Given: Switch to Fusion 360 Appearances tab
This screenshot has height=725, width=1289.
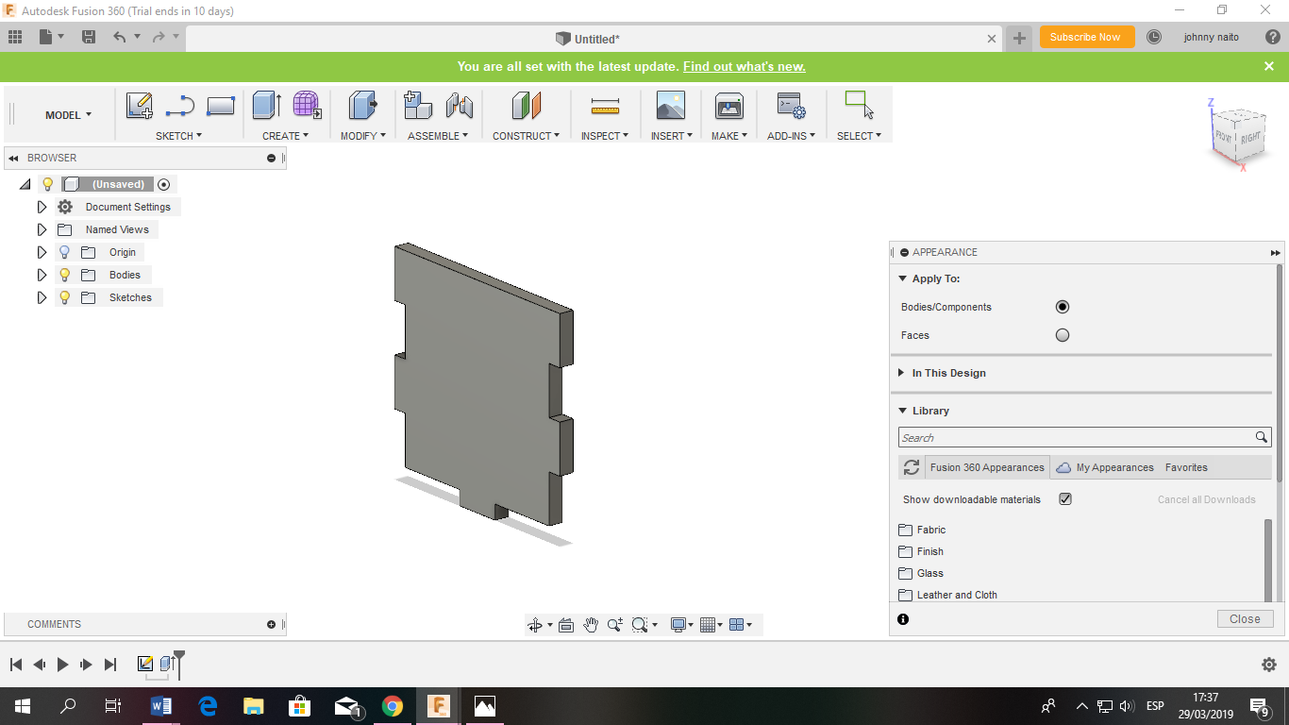Looking at the screenshot, I should [x=987, y=467].
